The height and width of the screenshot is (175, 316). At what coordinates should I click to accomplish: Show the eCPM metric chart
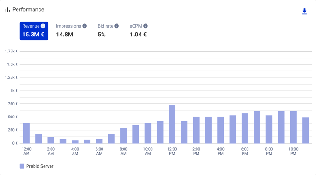pos(139,31)
